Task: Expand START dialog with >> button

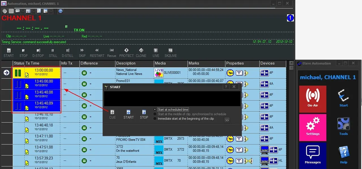Action: (x=227, y=120)
